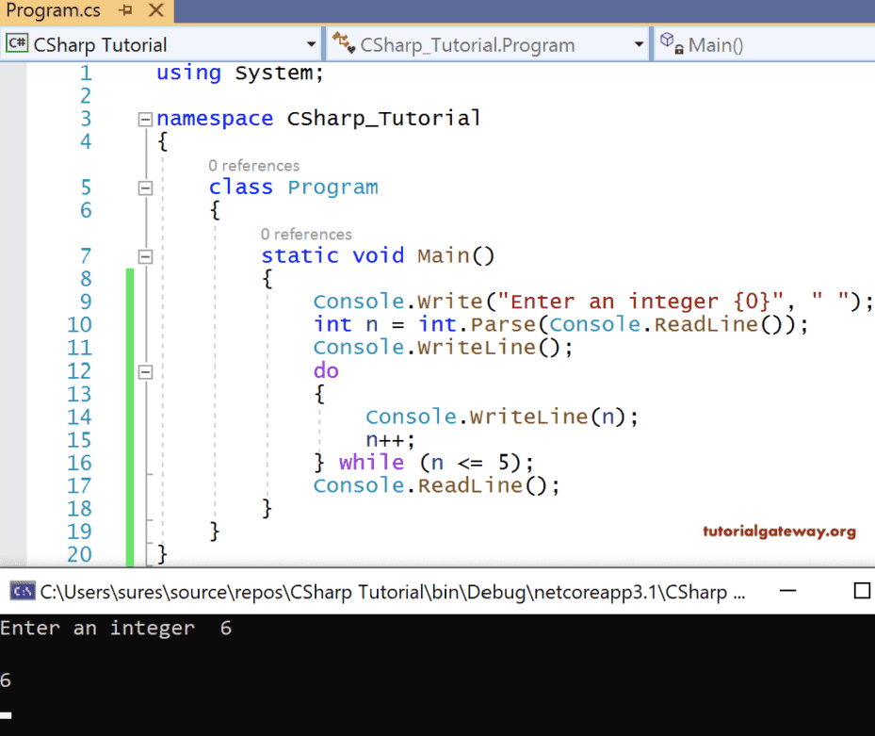Screen dimensions: 875x736
Task: Open the CSharp_Tutorial.Program types dropdown
Action: (640, 43)
